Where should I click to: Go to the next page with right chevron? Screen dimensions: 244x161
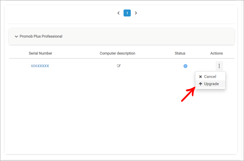[136, 13]
